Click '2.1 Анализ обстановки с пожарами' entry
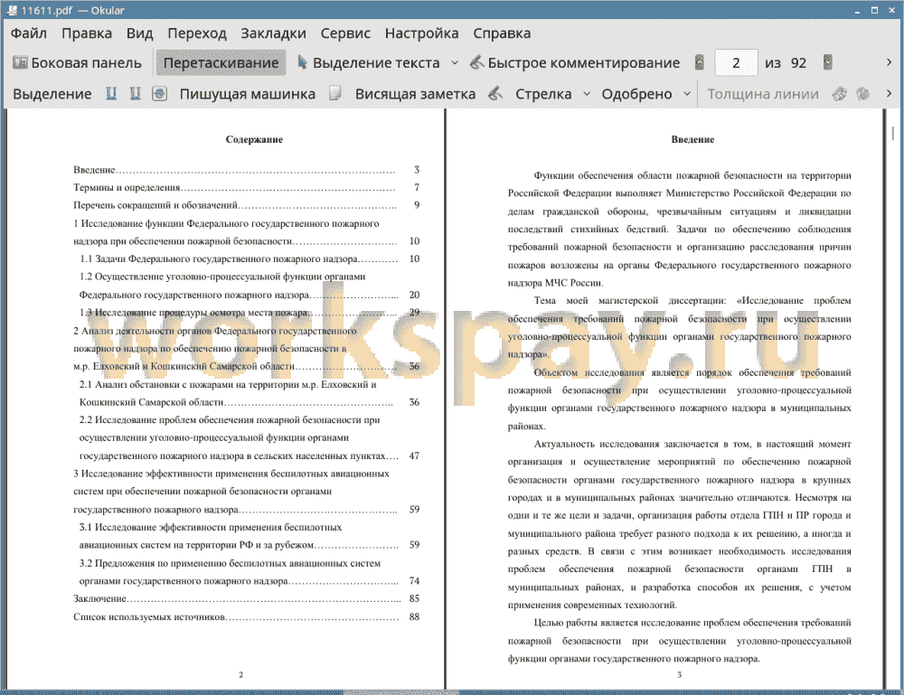Viewport: 904px width, 695px height. 250,393
